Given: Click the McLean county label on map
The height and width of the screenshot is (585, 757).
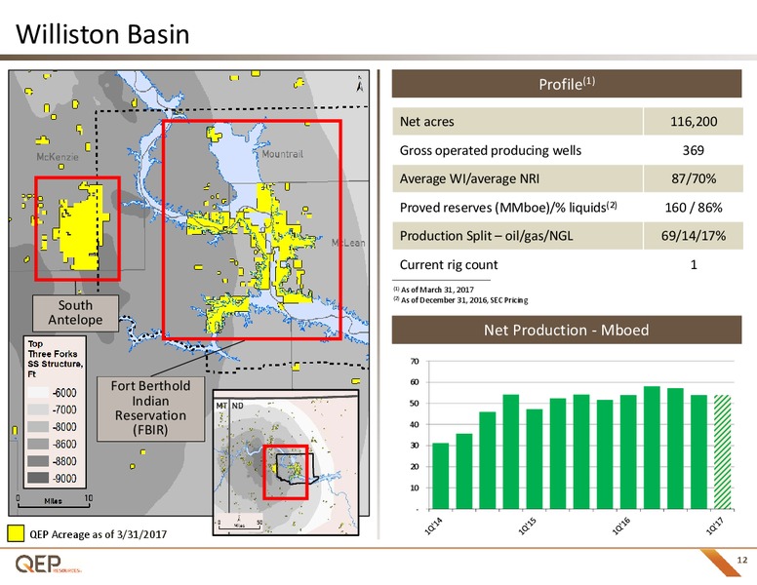Looking at the screenshot, I should pyautogui.click(x=348, y=243).
